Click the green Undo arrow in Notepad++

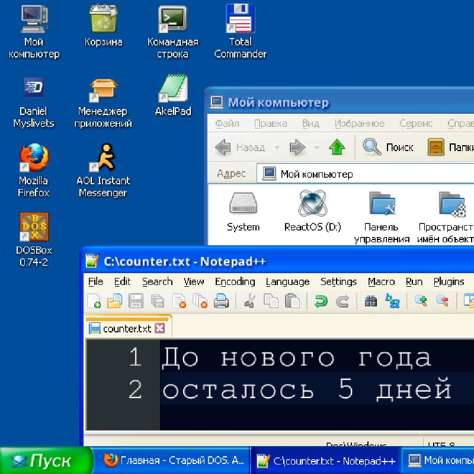tap(321, 301)
